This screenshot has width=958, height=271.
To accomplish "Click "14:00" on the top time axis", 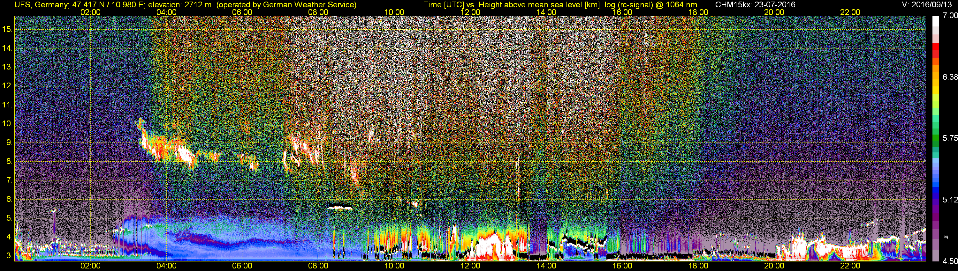I will pyautogui.click(x=546, y=12).
